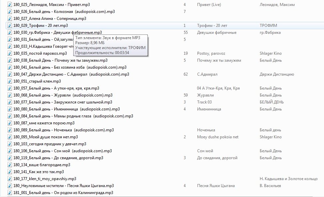The image size is (324, 197).
Task: Select the icon of 180_134_ваше благородие.mp3
Action: tap(10, 165)
